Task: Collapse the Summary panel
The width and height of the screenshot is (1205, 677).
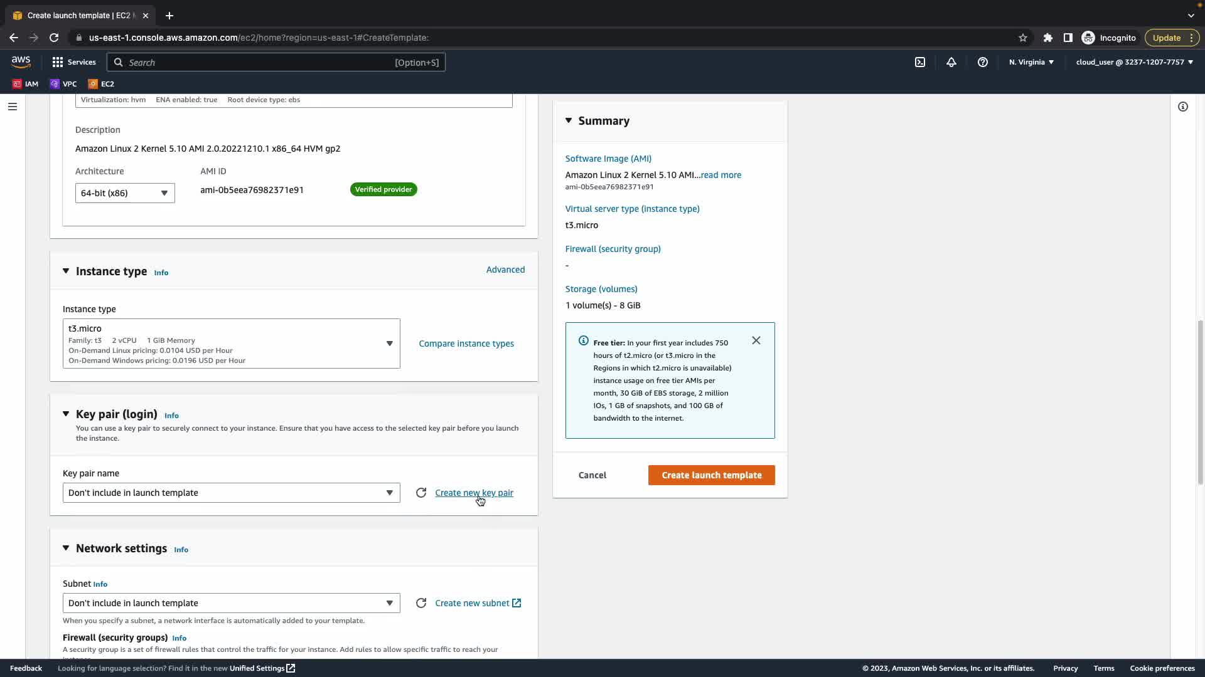Action: (569, 120)
